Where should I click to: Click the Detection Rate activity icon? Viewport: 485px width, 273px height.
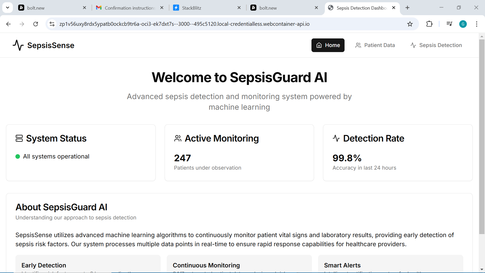pos(336,138)
